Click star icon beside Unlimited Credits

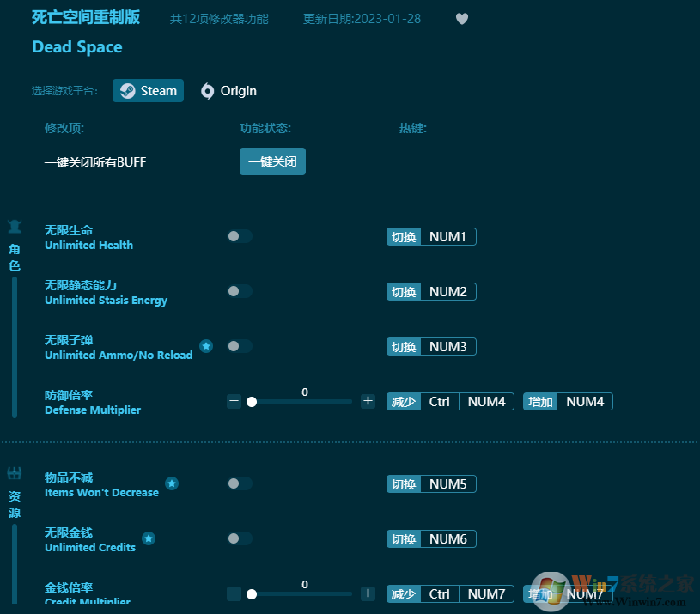[x=149, y=538]
